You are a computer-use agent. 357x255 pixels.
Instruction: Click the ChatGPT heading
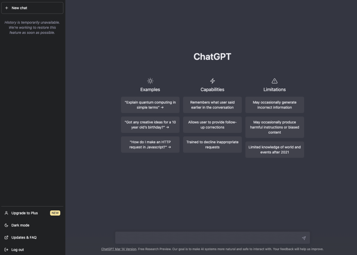(x=212, y=57)
